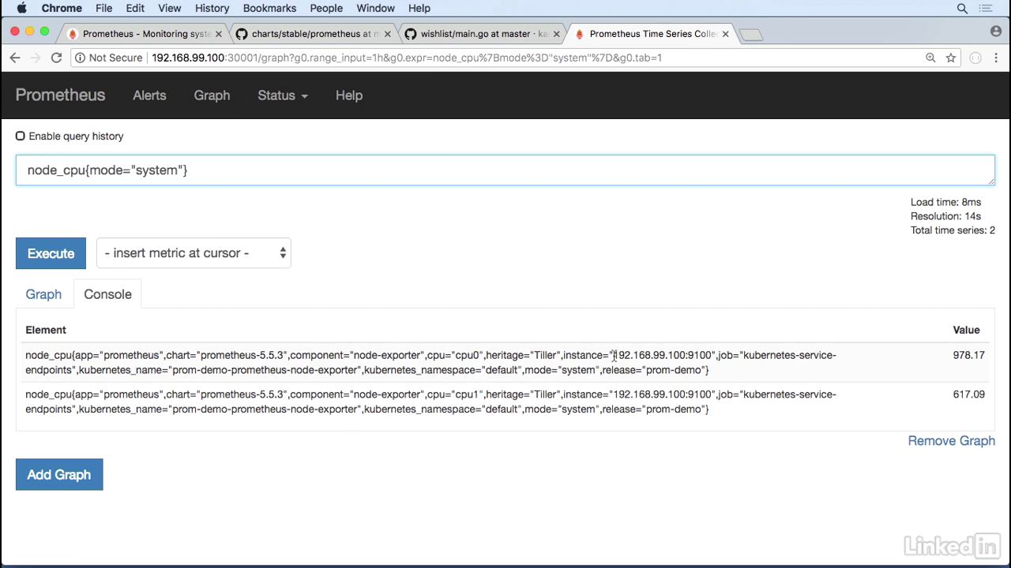The height and width of the screenshot is (568, 1011).
Task: Click the browser forward arrow
Action: [x=36, y=58]
